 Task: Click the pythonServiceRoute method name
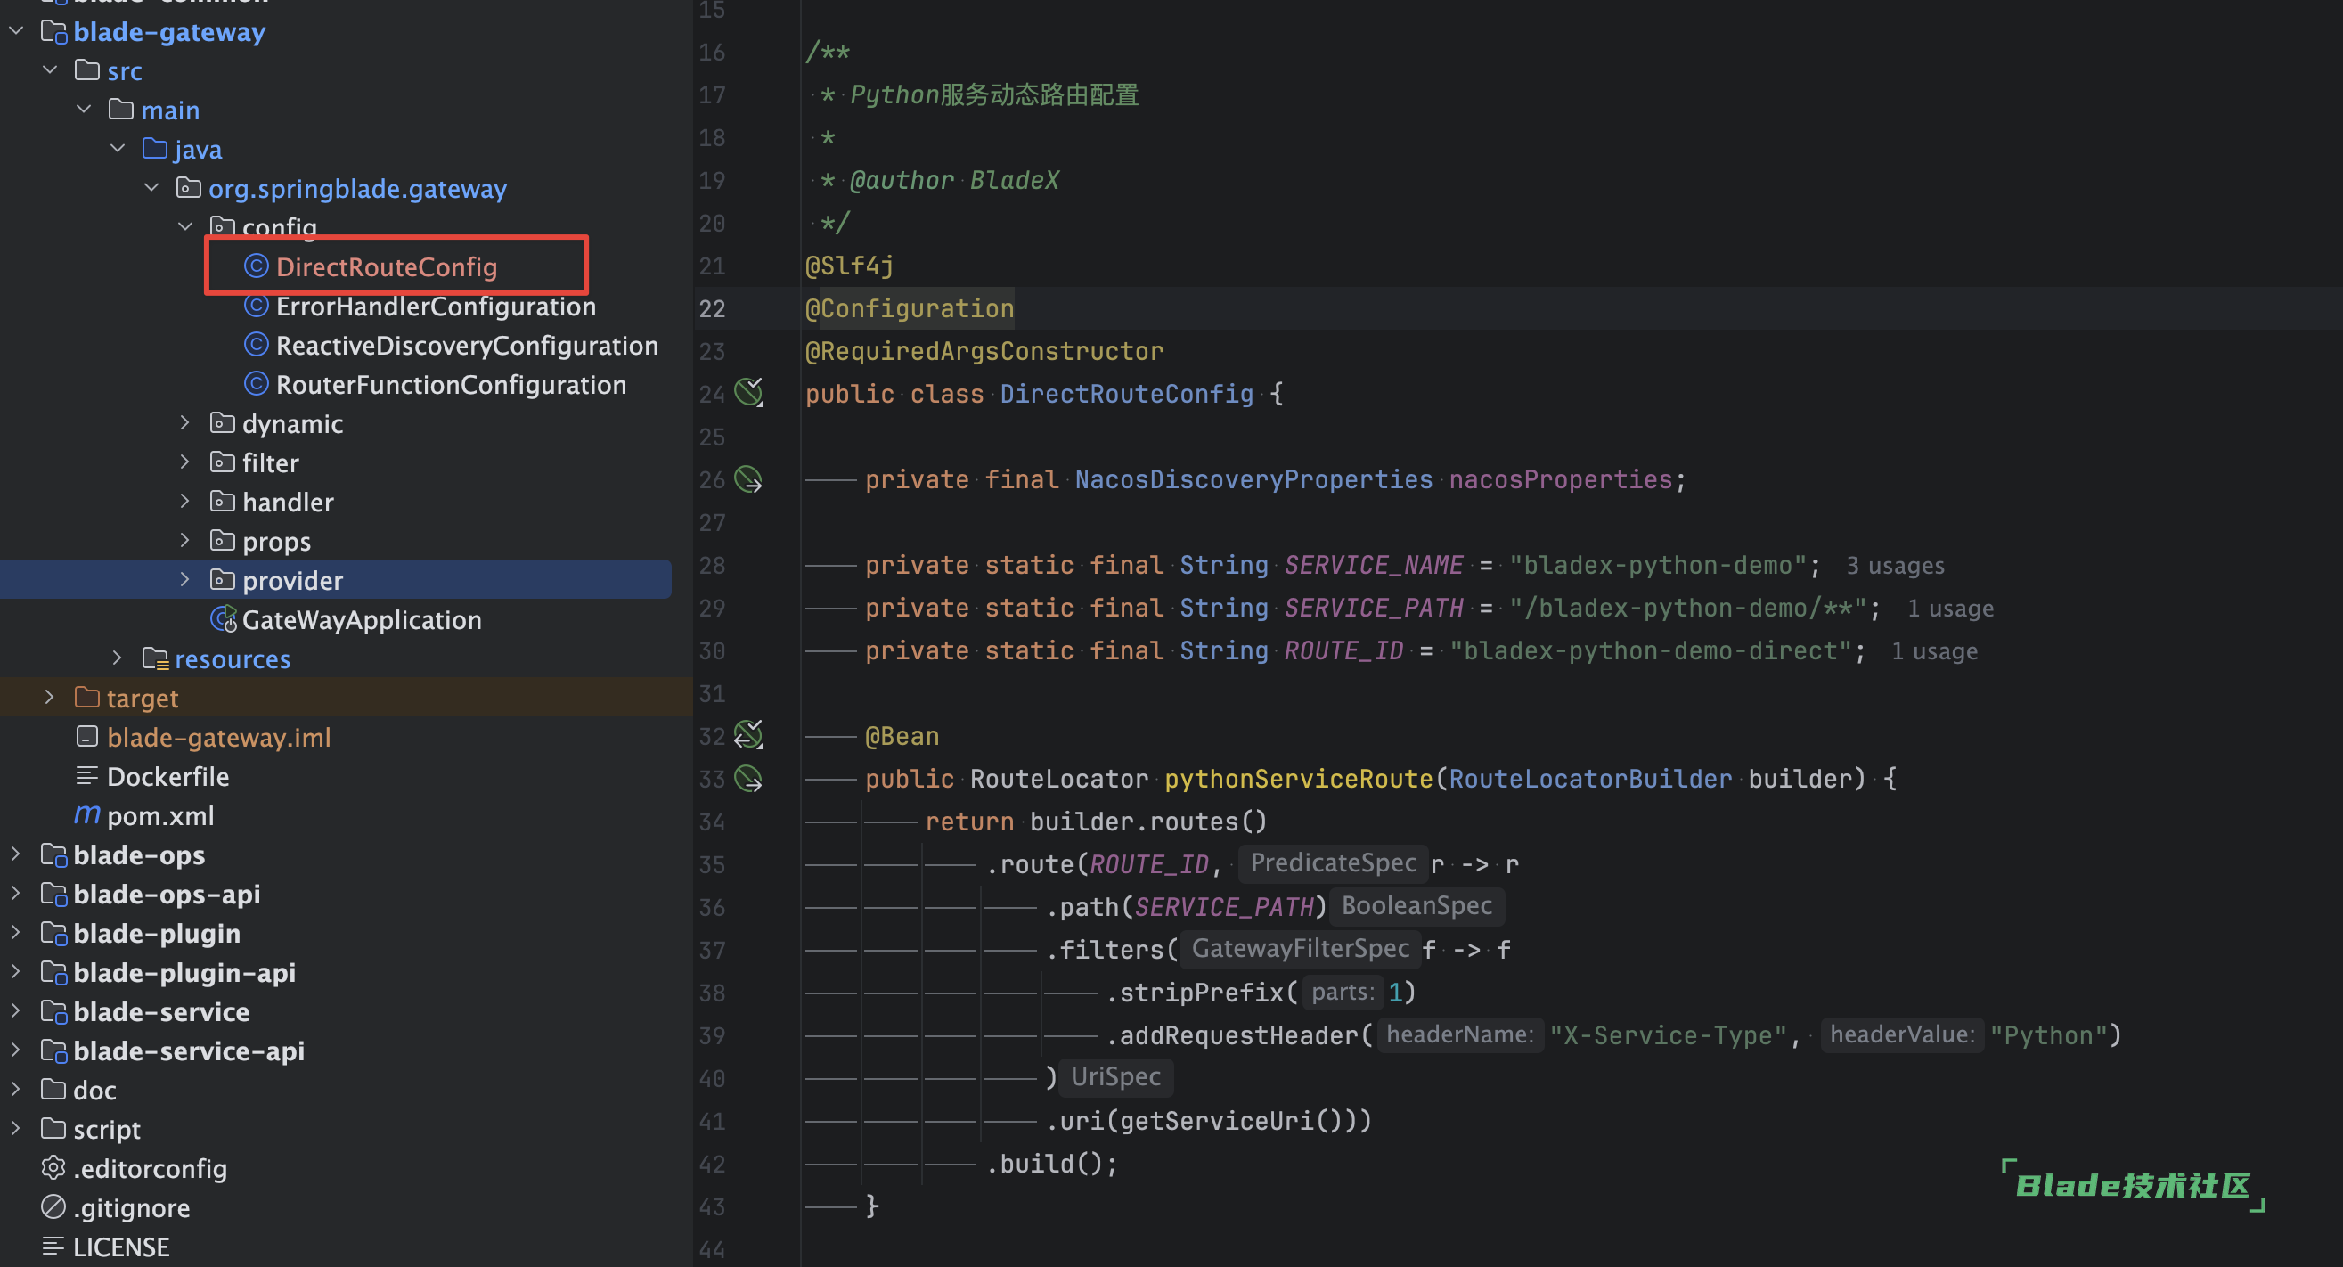click(x=1299, y=779)
